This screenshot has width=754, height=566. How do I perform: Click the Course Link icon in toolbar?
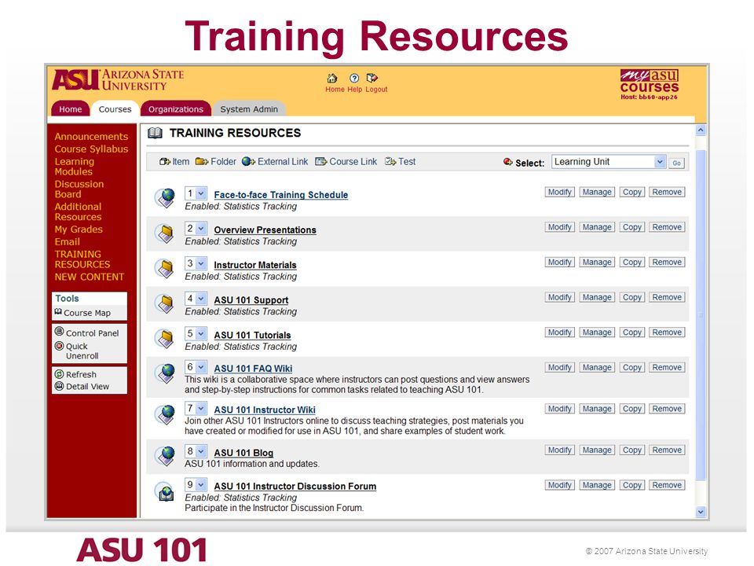point(320,162)
